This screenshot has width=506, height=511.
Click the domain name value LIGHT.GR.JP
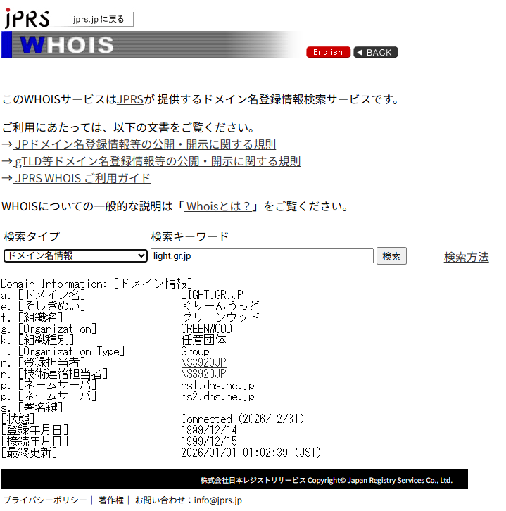coord(212,295)
